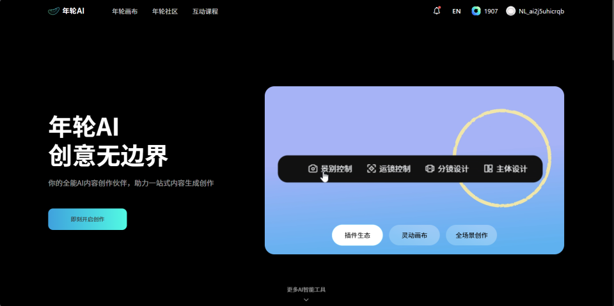The image size is (614, 306).
Task: Click the focus frame icon for 运镜控制
Action: tap(371, 169)
